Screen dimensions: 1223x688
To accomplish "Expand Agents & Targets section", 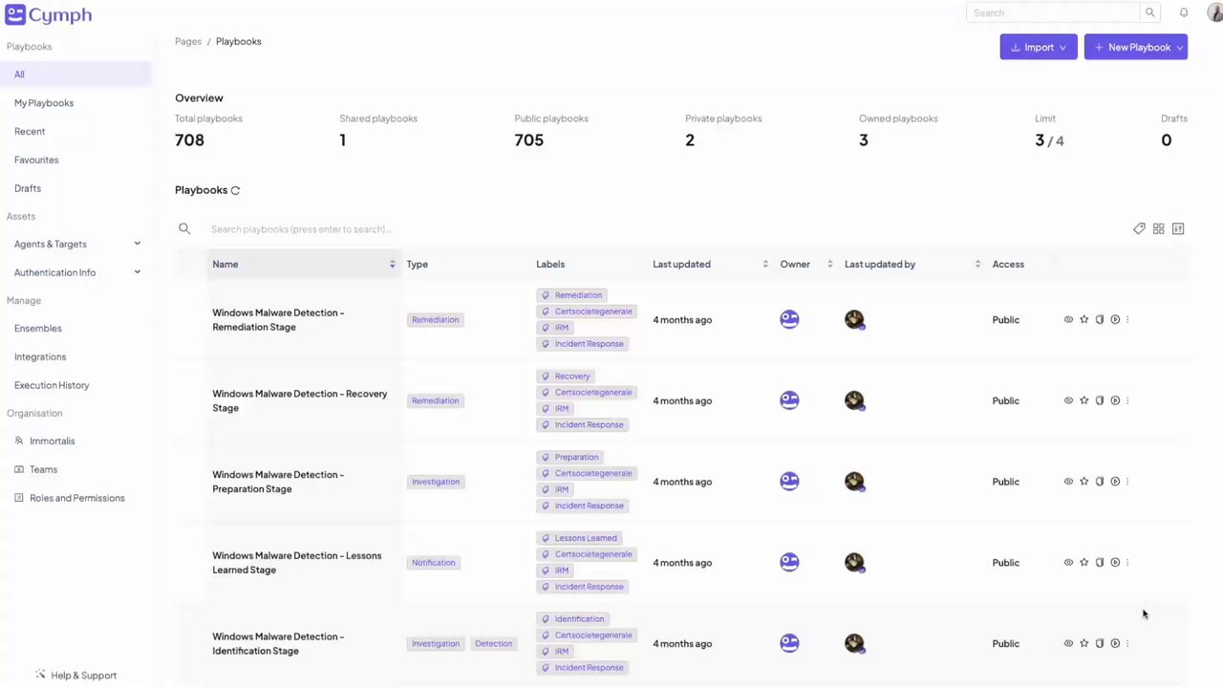I will [137, 245].
